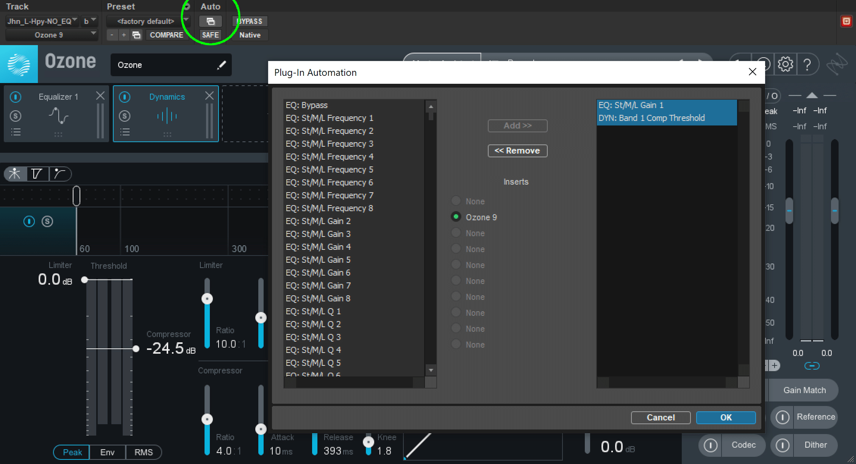
Task: Toggle plug-in BYPASS
Action: [x=250, y=21]
